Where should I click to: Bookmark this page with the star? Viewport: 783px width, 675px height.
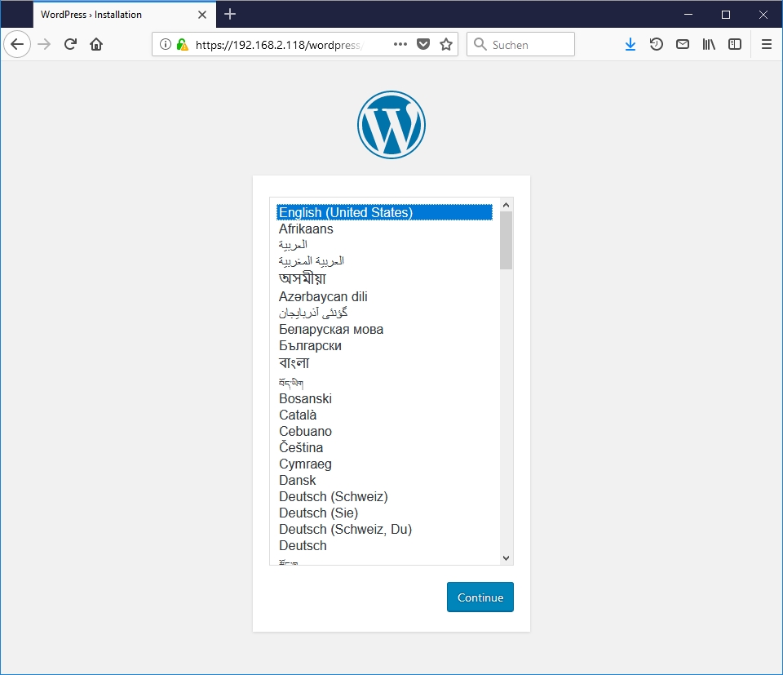point(446,44)
